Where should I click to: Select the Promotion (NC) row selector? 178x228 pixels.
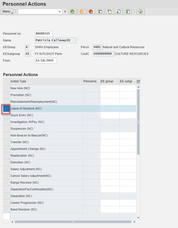coord(6,95)
